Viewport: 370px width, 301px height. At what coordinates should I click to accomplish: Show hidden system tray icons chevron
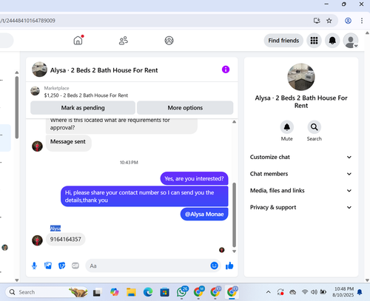point(269,292)
